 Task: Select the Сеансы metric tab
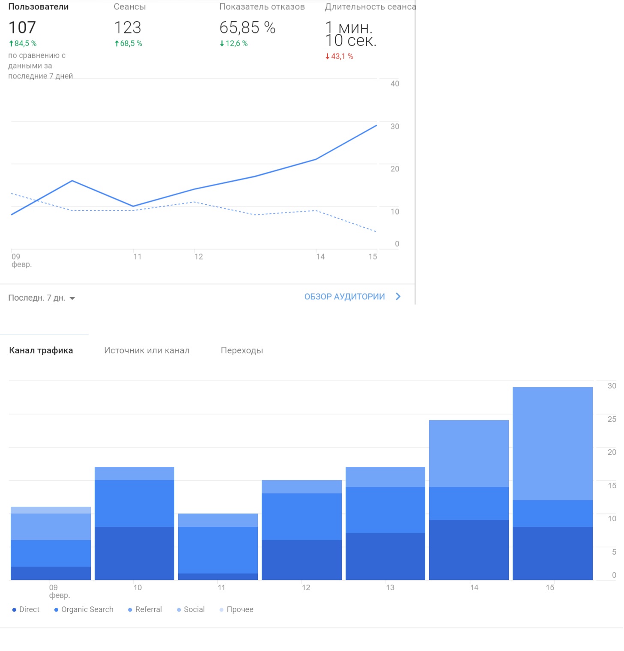130,7
